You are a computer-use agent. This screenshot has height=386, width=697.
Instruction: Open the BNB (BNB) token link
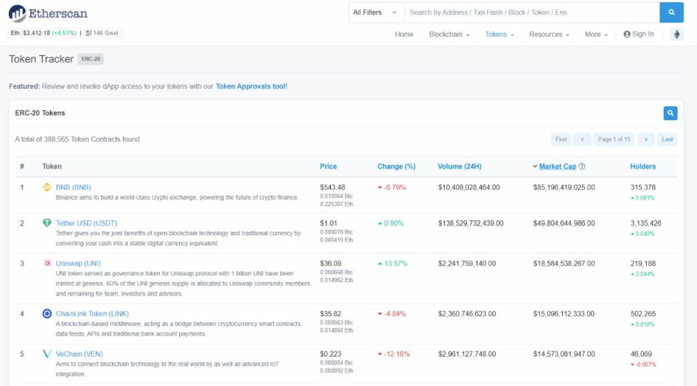[74, 188]
